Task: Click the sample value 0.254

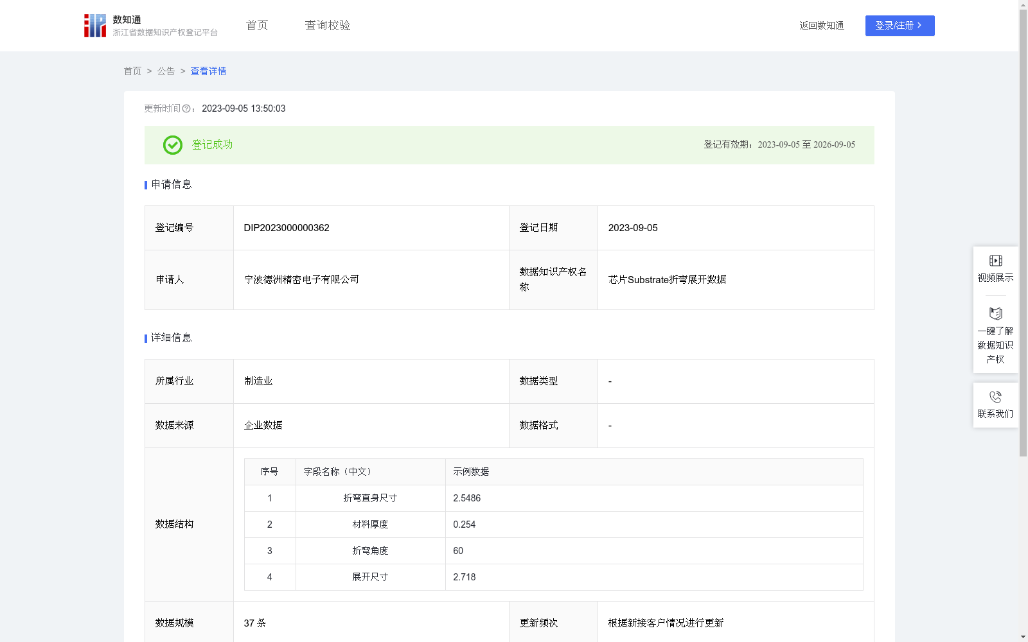Action: point(464,525)
